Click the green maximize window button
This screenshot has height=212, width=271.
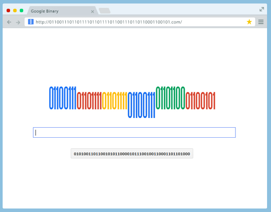[x=21, y=10]
